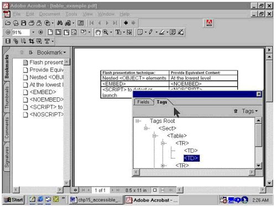Open the Window menu
This screenshot has height=207, width=276.
coord(106,14)
